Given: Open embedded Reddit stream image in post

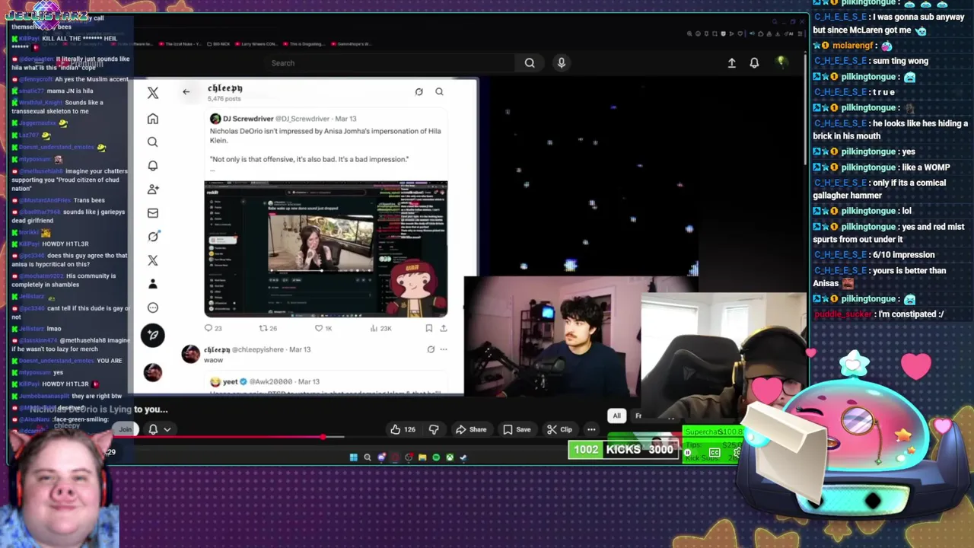Looking at the screenshot, I should (326, 249).
